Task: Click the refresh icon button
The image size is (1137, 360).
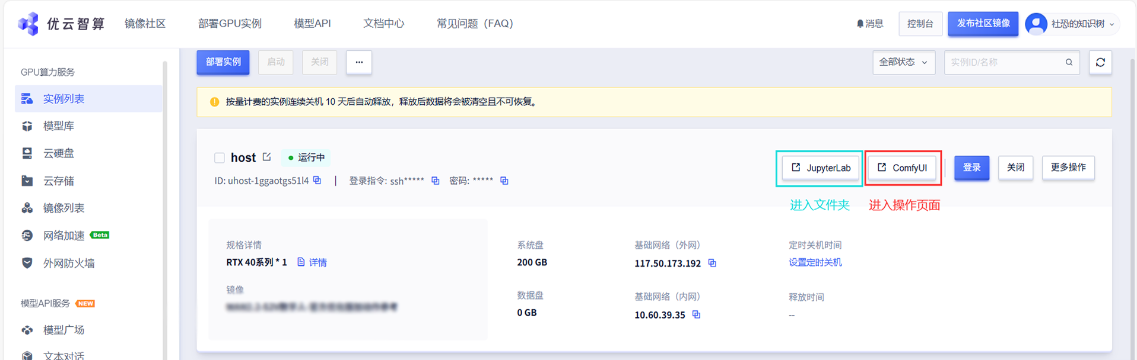Action: pyautogui.click(x=1100, y=62)
